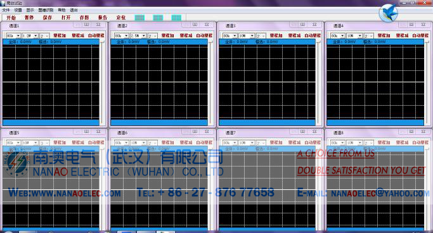Click the vertical slider in 通道1

(103, 83)
